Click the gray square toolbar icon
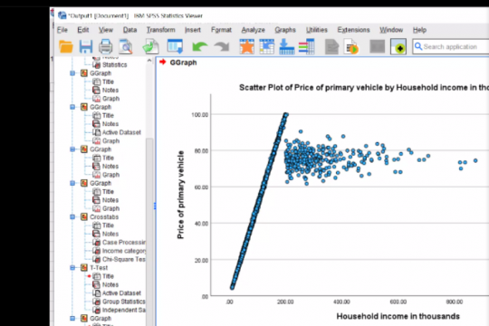This screenshot has height=326, width=489. [377, 47]
